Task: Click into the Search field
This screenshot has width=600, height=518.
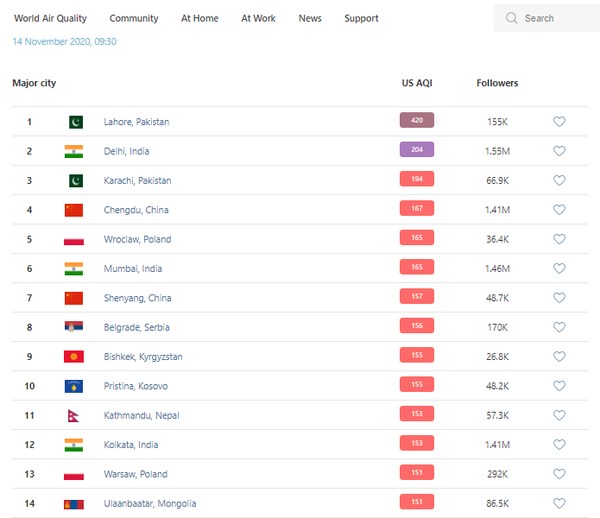Action: (553, 18)
